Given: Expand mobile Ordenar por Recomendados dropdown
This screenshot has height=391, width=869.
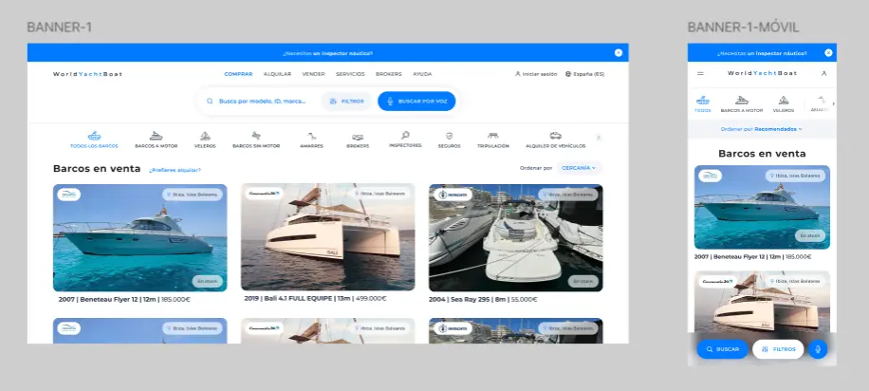Looking at the screenshot, I should pyautogui.click(x=761, y=128).
